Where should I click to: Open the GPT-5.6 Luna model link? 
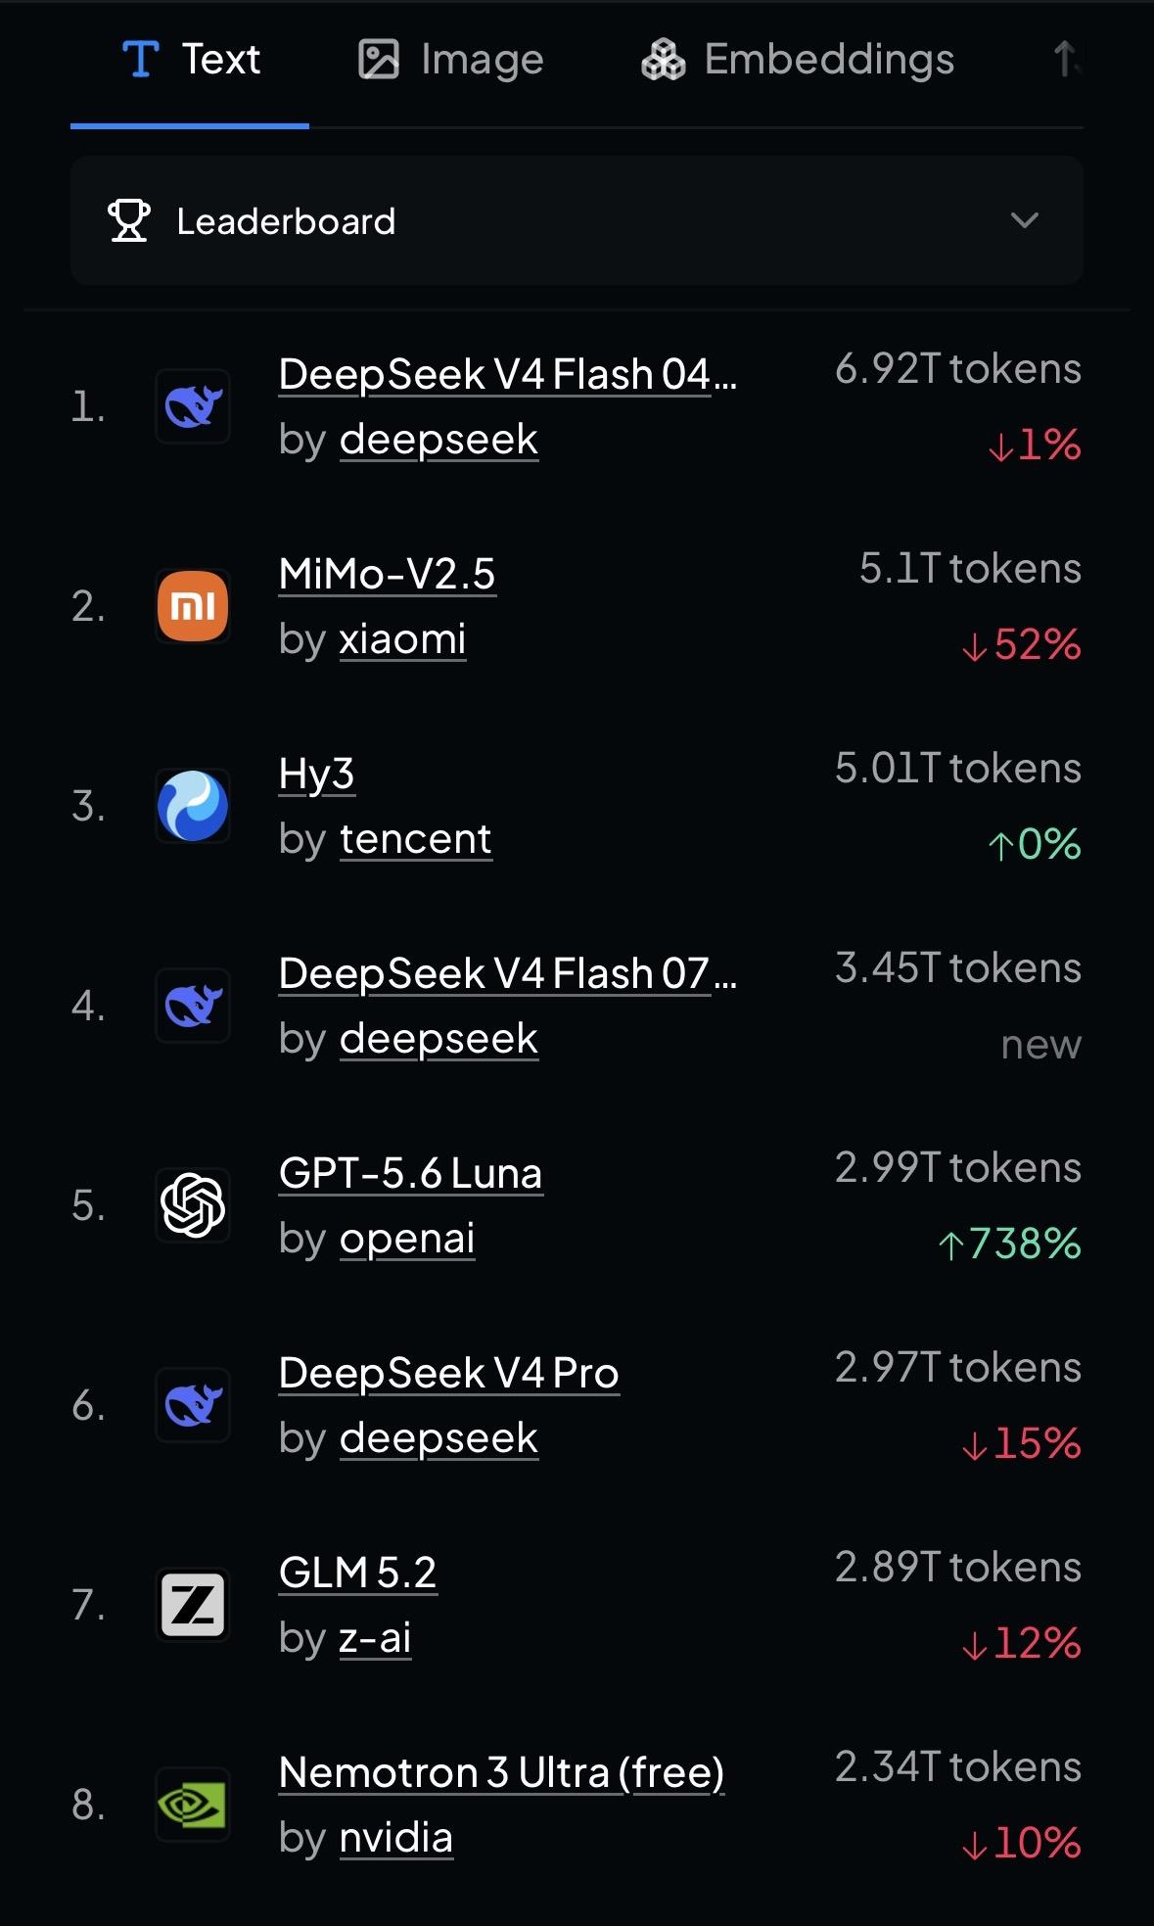click(x=410, y=1173)
